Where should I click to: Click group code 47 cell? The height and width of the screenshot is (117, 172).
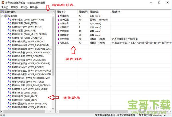click(80, 16)
